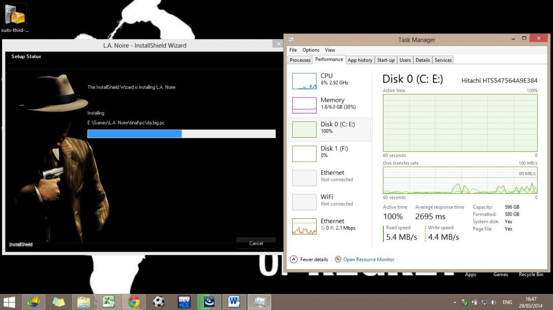The height and width of the screenshot is (310, 553).
Task: Open the uTorrent taskbar icon
Action: (x=34, y=302)
